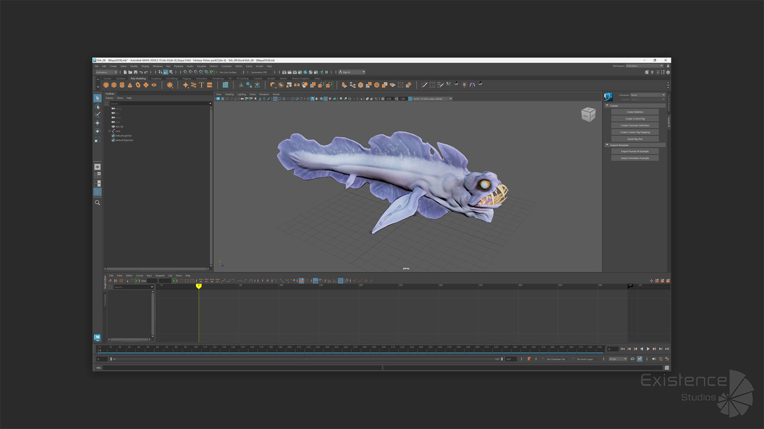
Task: Click the New Scene icon
Action: (125, 72)
